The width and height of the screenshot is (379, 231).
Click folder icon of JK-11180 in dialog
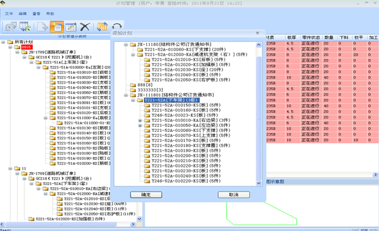[x=133, y=45]
